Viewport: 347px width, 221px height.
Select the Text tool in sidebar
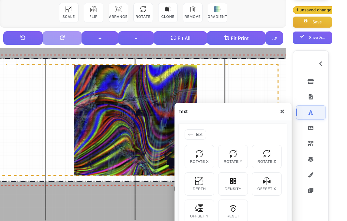coord(310,112)
